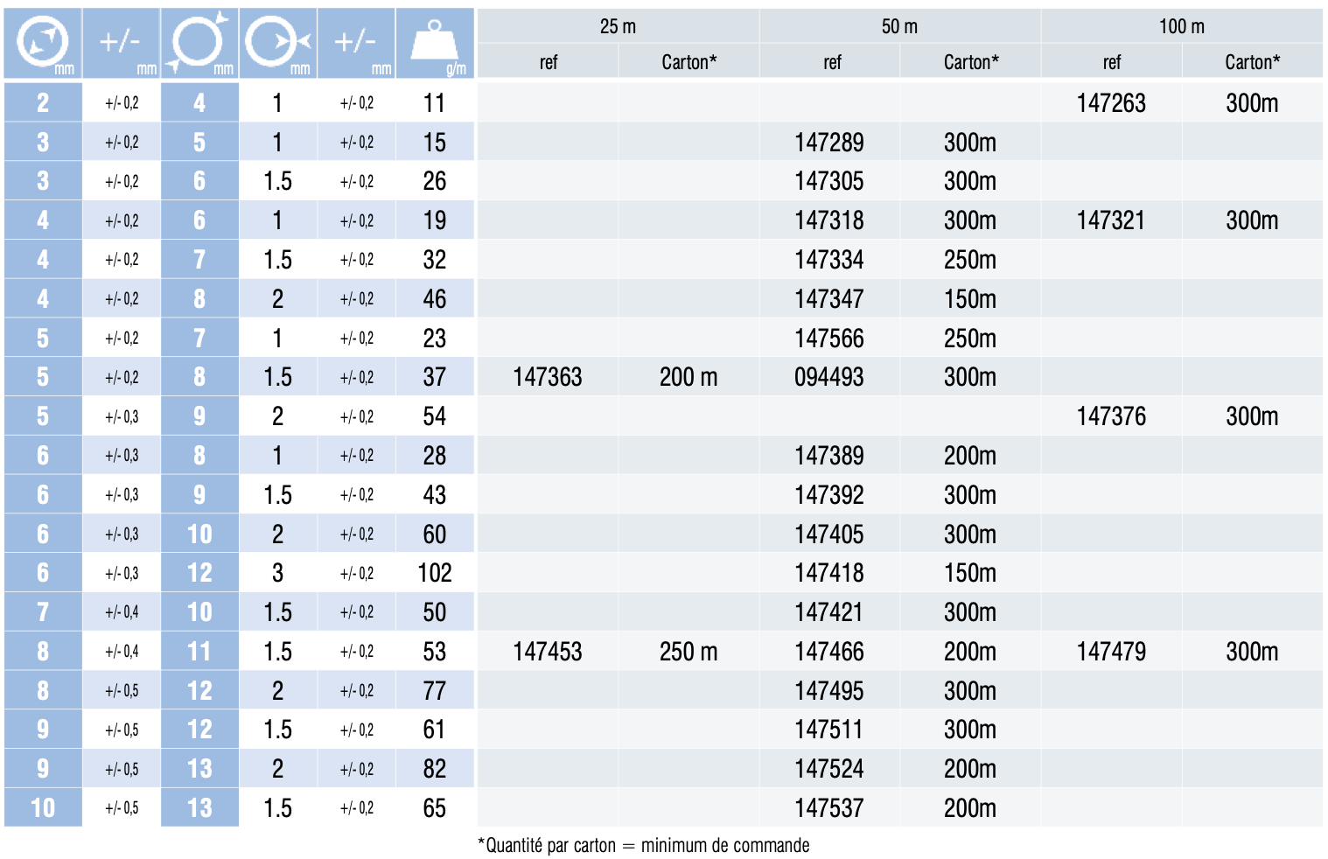Click the outer diameter icon header
The image size is (1328, 859).
tap(199, 43)
